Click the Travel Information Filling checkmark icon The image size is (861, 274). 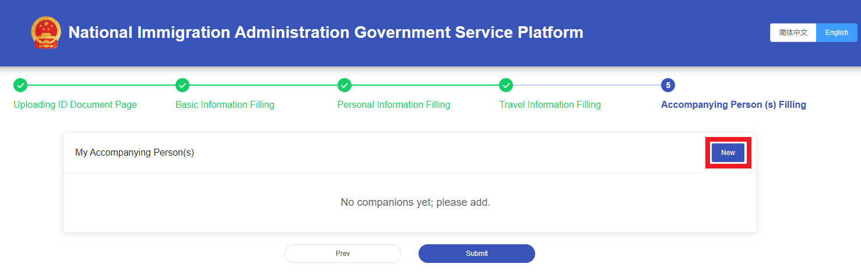coord(506,86)
